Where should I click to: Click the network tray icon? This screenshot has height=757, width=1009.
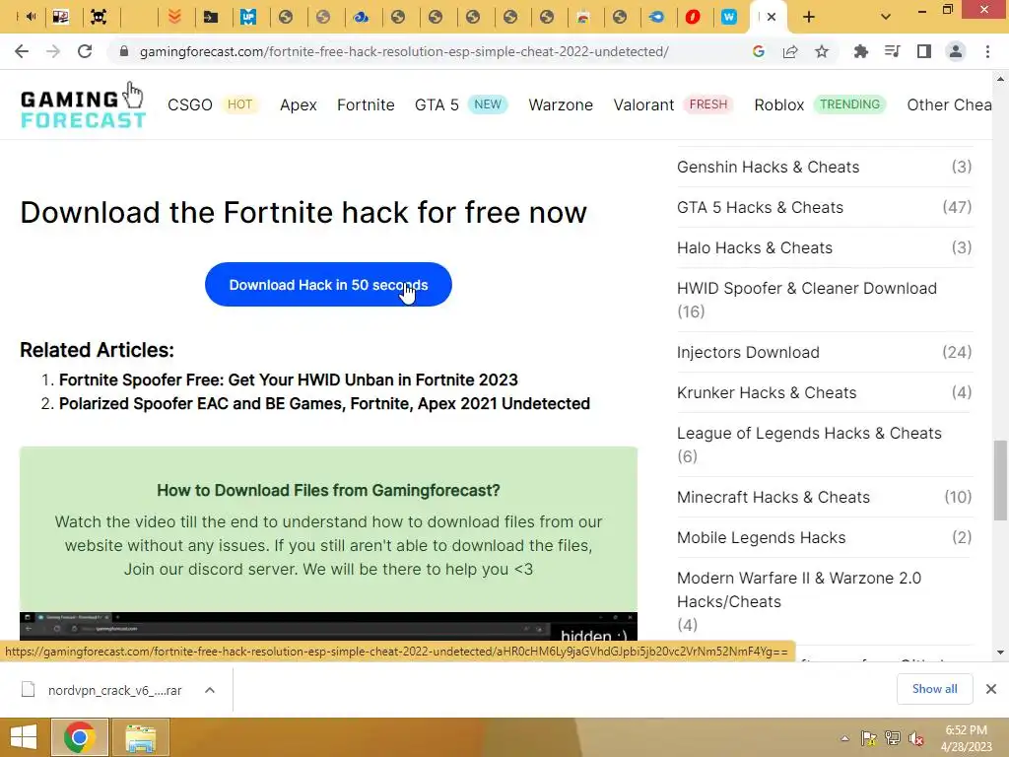893,738
